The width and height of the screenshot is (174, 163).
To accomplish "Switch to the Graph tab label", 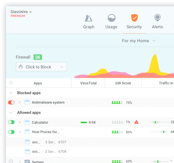I will (x=89, y=27).
